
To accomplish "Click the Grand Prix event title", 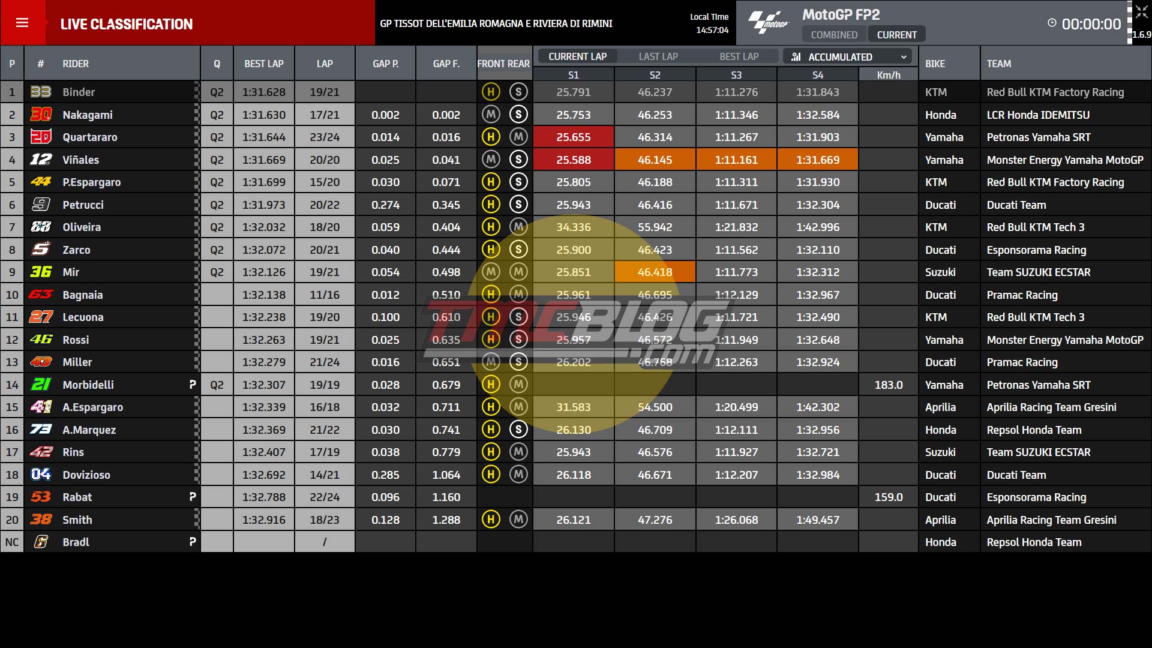I will pos(496,23).
